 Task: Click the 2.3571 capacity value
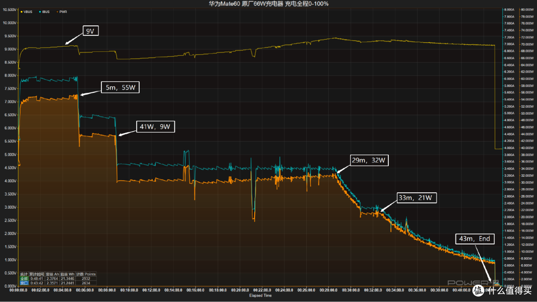click(x=52, y=283)
